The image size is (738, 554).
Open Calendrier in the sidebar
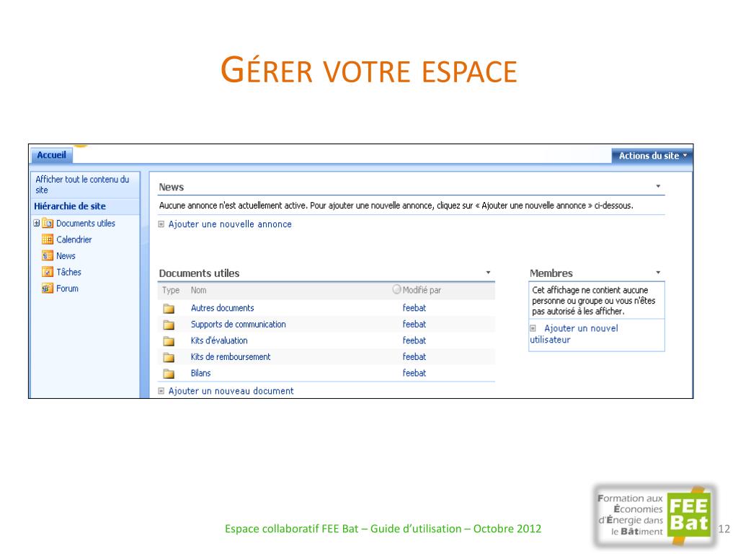(x=74, y=239)
